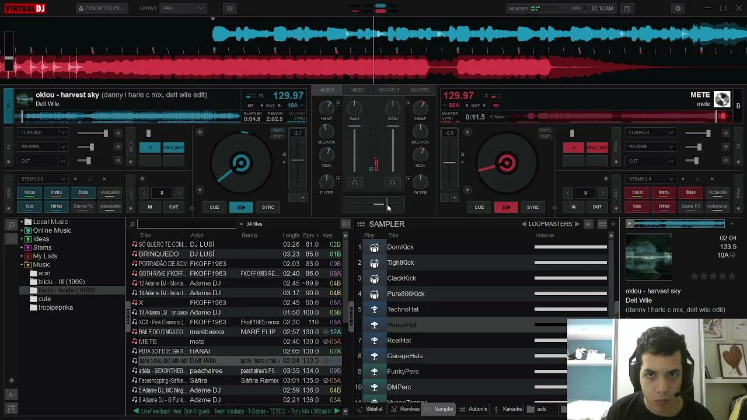Open VirtualDJ settings gear
The height and width of the screenshot is (420, 747).
coord(678,9)
